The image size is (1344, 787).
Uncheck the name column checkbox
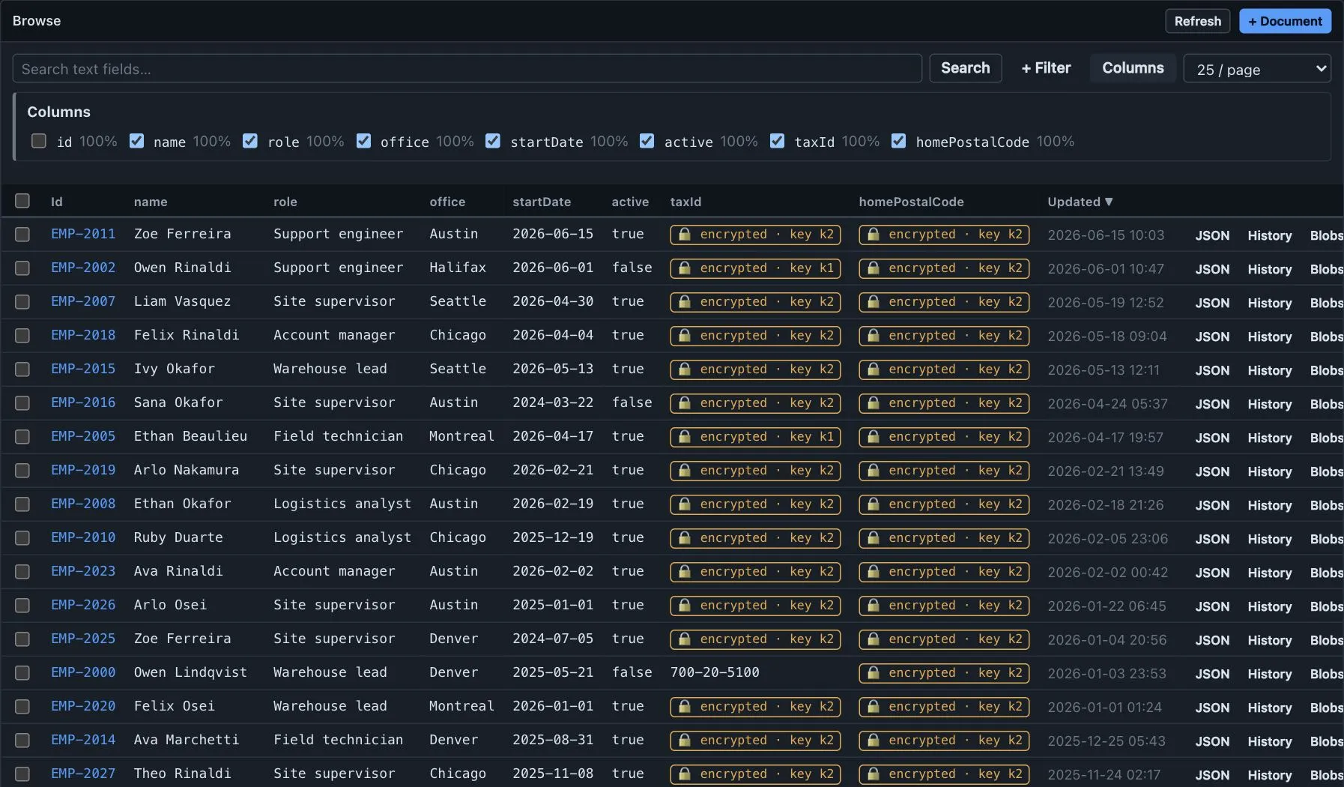coord(136,141)
